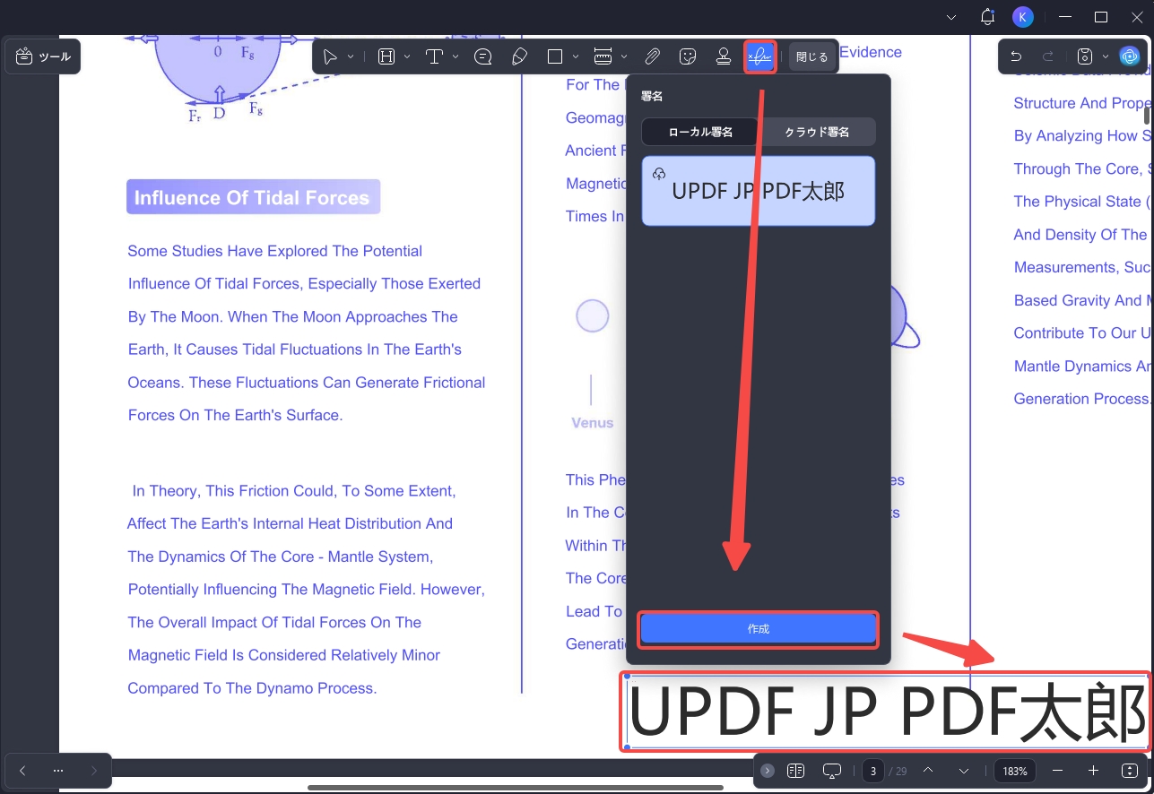The width and height of the screenshot is (1154, 794).
Task: Zoom out with the minus button
Action: point(1058,771)
